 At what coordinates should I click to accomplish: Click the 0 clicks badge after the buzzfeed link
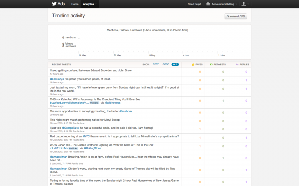(94, 103)
